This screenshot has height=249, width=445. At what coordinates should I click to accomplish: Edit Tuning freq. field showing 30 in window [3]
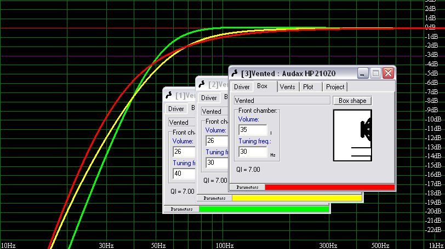click(253, 152)
